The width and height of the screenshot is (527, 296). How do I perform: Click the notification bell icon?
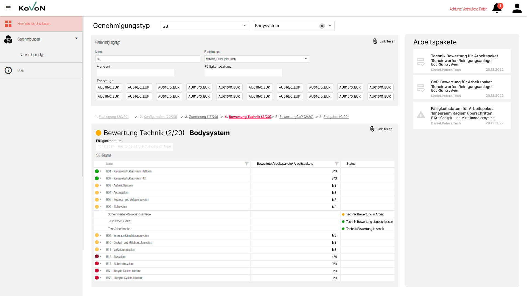pyautogui.click(x=497, y=8)
